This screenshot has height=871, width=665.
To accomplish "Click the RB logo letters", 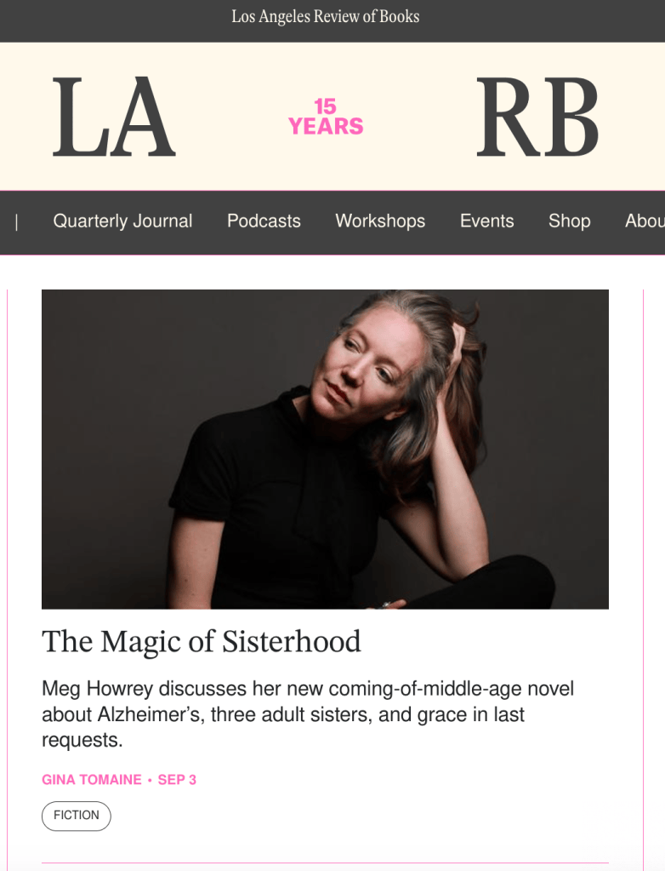I will [537, 117].
